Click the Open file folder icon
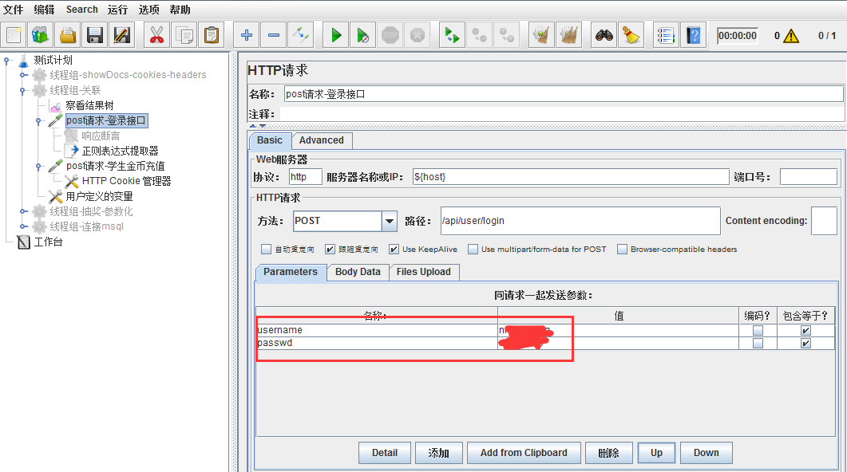The image size is (847, 472). tap(68, 36)
